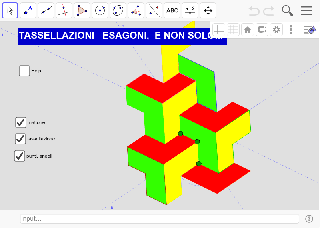Uncheck the punti, angoli checkbox
This screenshot has height=228, width=320.
19,156
